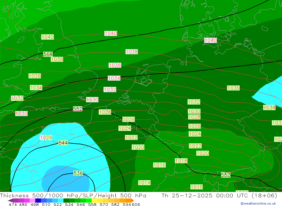Click the 552 label beside the 1028 isobar
282x206 pixels.
pyautogui.click(x=78, y=109)
